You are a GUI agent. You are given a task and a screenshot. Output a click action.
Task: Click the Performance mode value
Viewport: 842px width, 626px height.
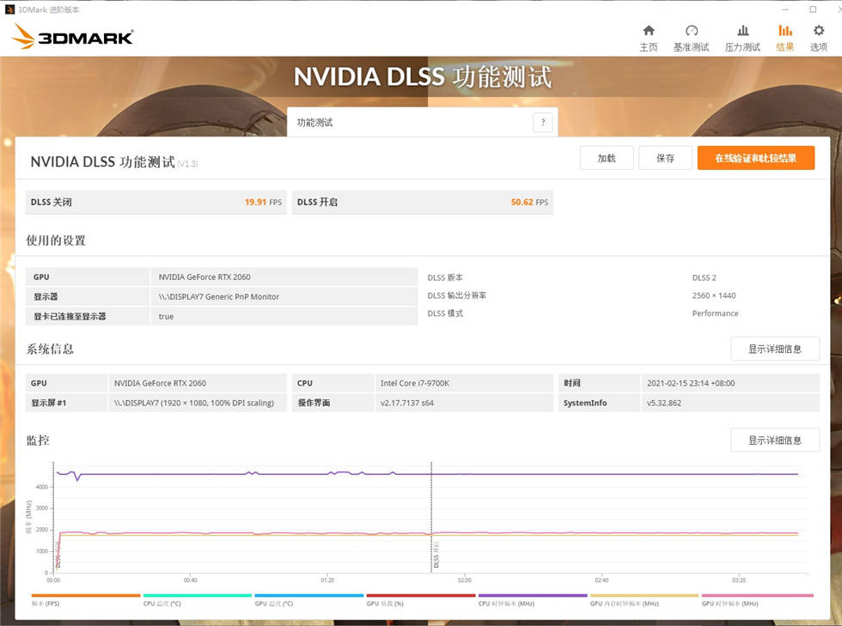[x=715, y=313]
